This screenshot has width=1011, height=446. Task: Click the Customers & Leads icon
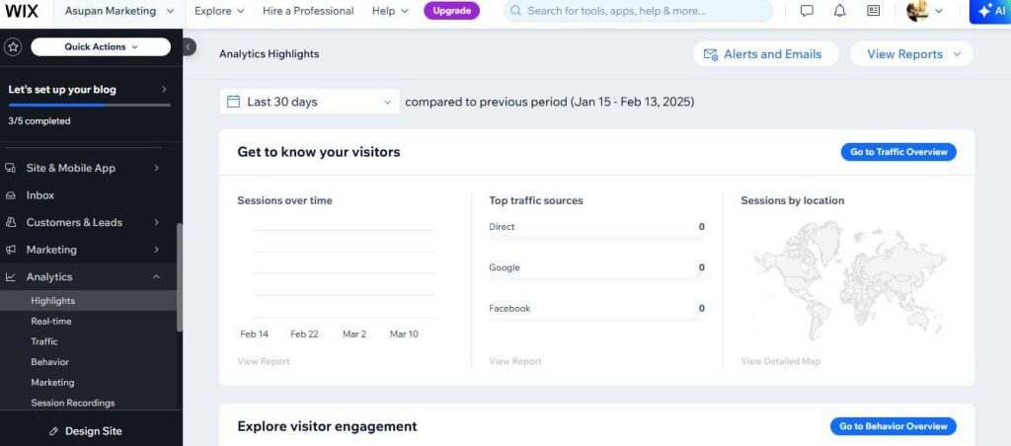pyautogui.click(x=10, y=222)
